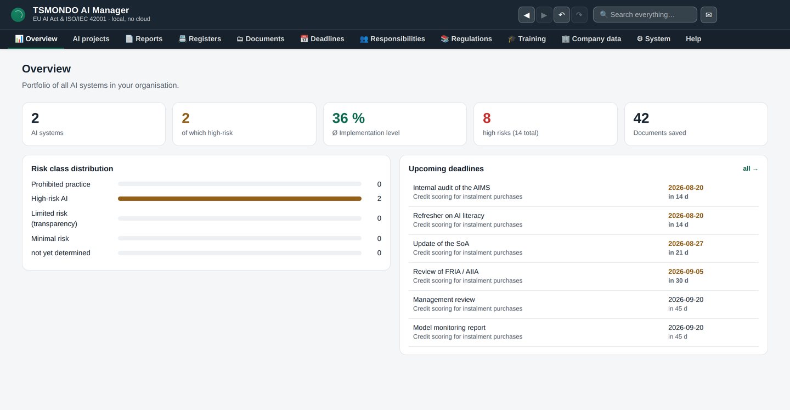790x410 pixels.
Task: Open the System tab
Action: point(653,39)
